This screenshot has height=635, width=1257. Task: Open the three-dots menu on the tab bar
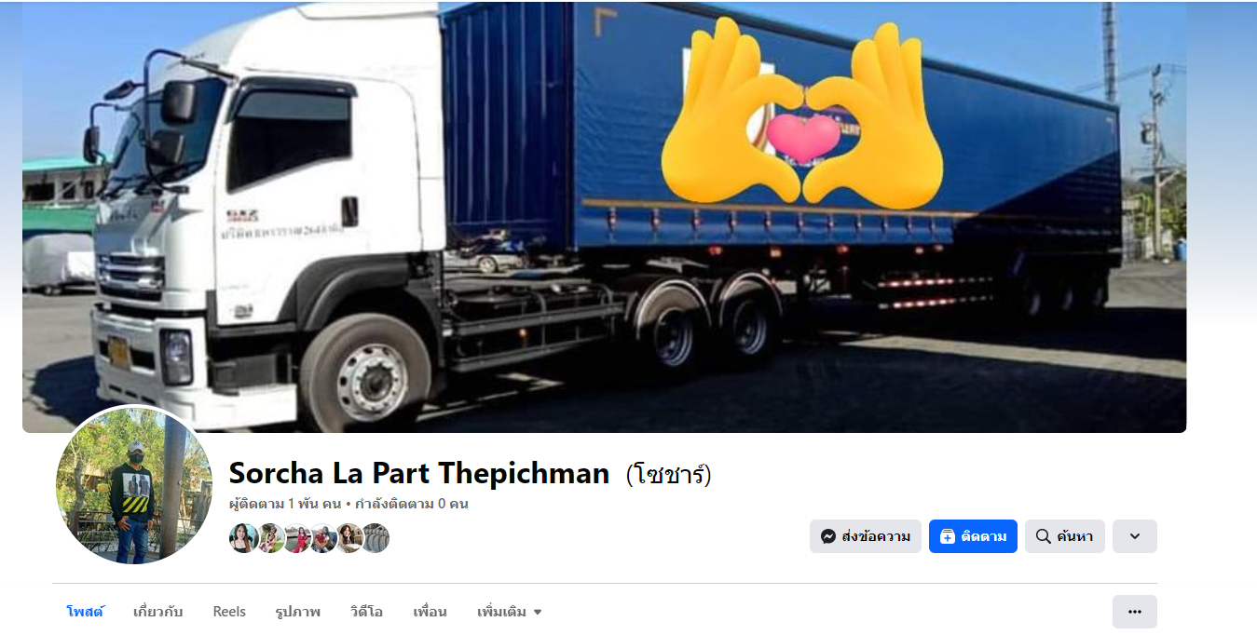[x=1134, y=612]
